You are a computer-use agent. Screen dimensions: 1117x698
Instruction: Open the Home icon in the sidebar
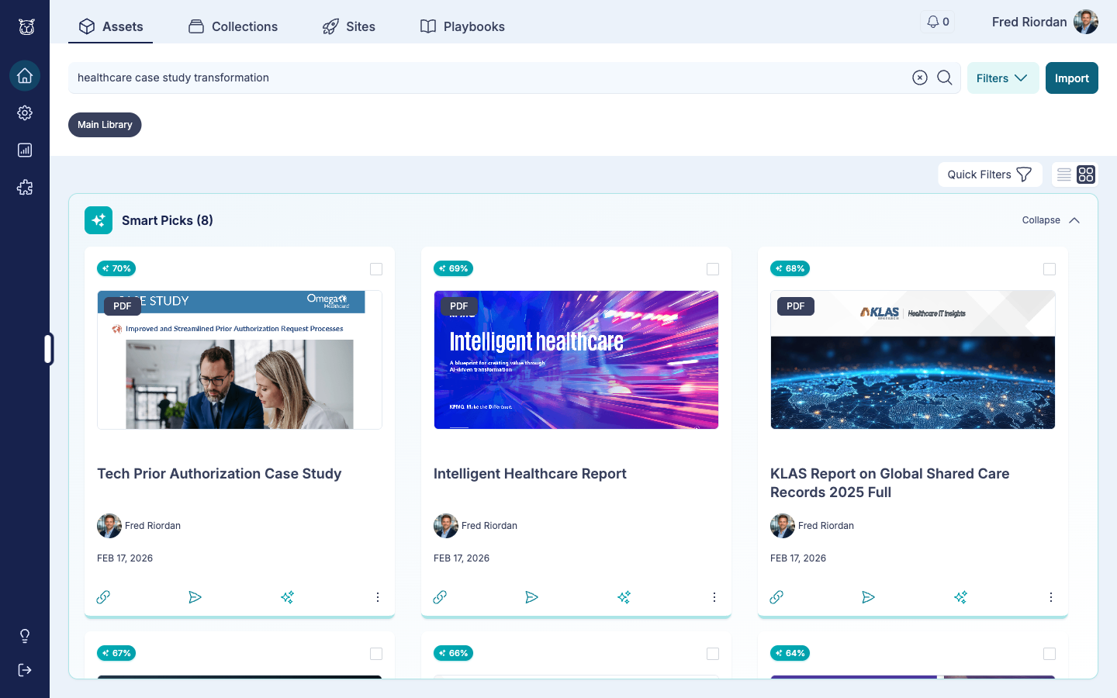(25, 76)
